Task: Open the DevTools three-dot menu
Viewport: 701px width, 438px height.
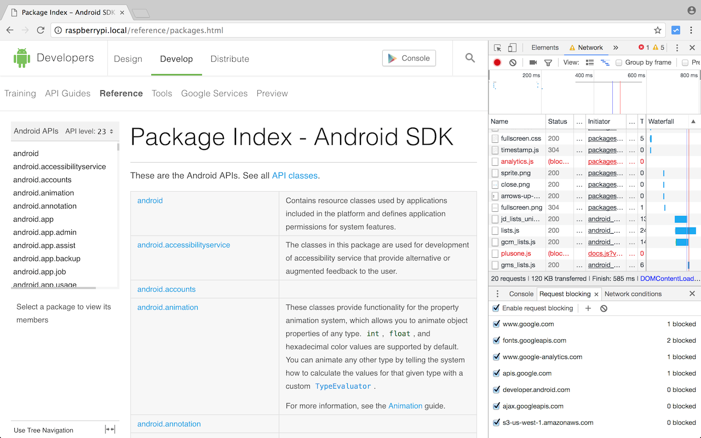Action: [x=677, y=48]
